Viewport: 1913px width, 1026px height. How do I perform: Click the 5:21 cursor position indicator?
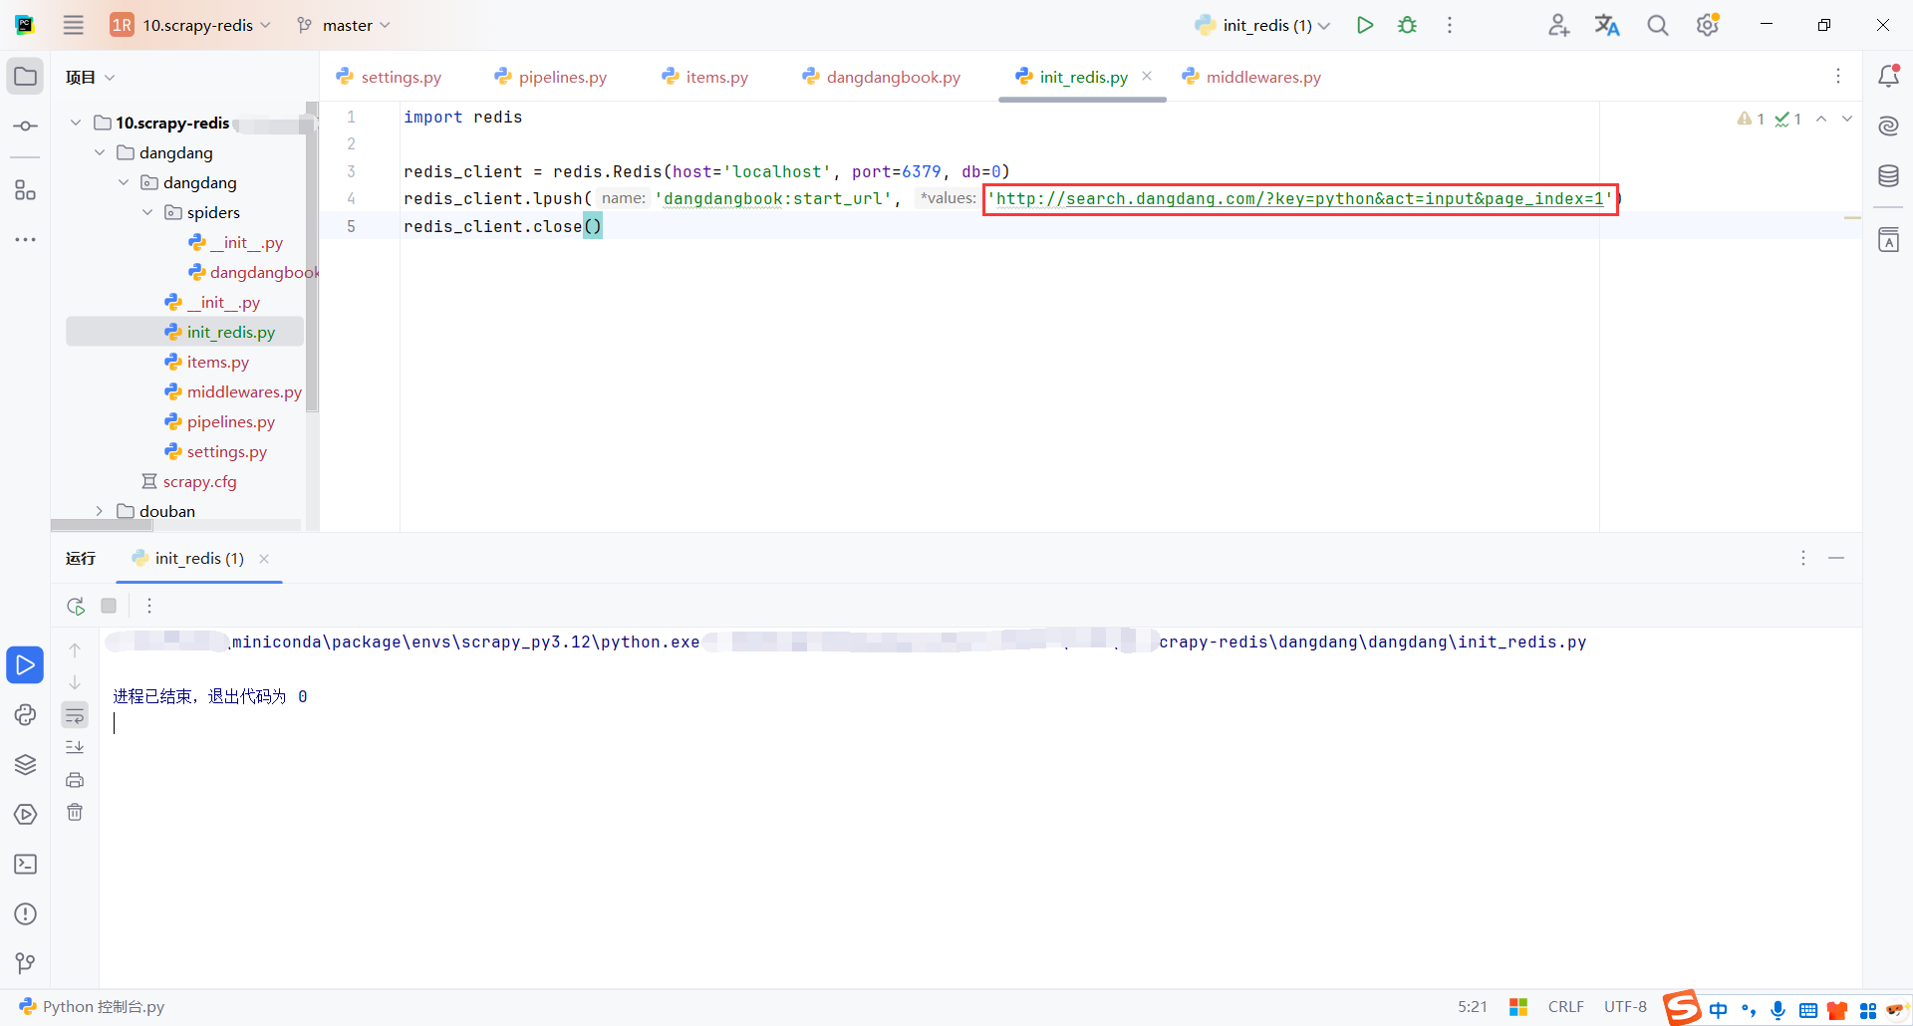point(1473,1007)
